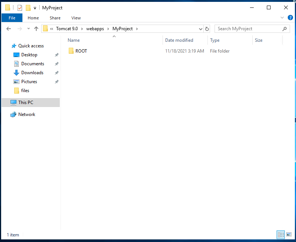296x242 pixels.
Task: Open the files folder in sidebar
Action: (x=25, y=91)
